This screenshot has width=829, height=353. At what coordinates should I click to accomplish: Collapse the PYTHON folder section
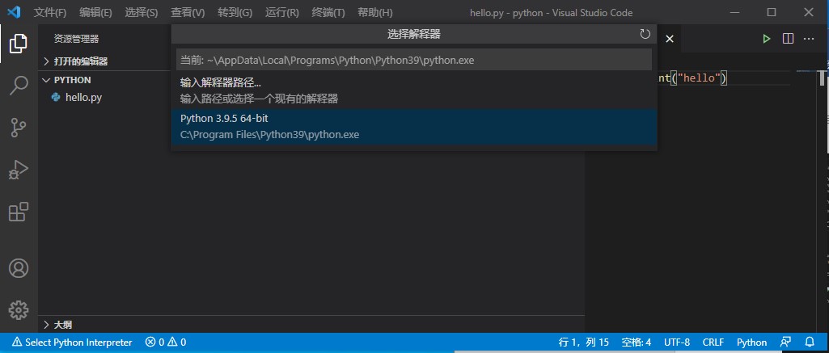72,80
